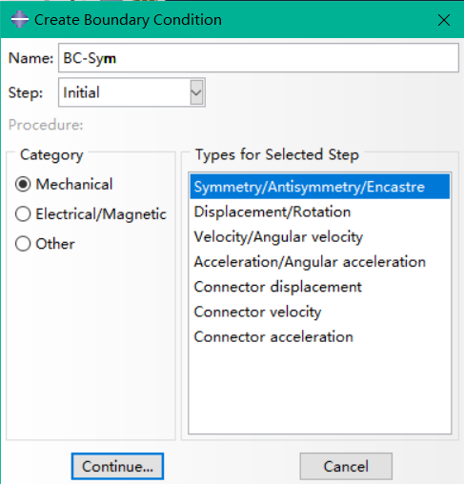464x484 pixels.
Task: Cancel the boundary condition creation
Action: (346, 466)
